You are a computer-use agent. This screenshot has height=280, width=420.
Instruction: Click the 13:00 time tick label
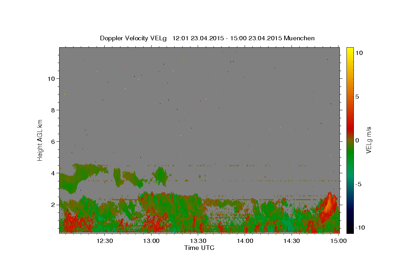pyautogui.click(x=152, y=241)
